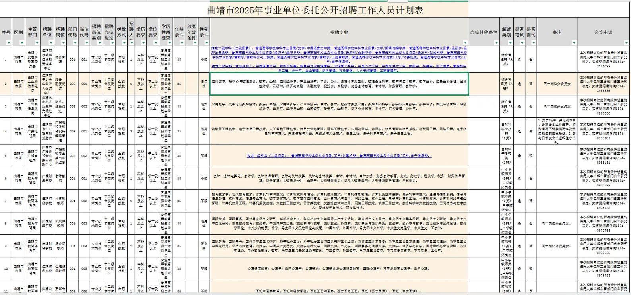The image size is (631, 295).
Task: Open the 岗位其他条件 column filter dropdown
Action: click(497, 43)
